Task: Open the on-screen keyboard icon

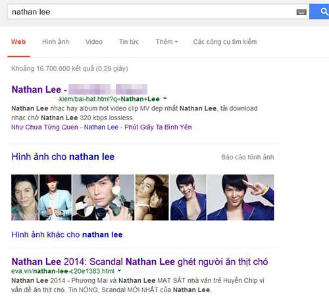Action: [x=301, y=12]
